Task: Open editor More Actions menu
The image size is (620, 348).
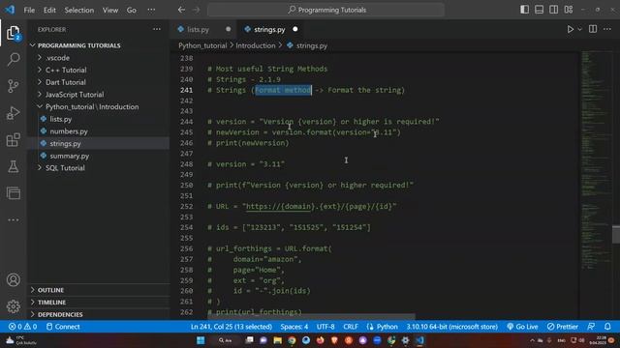Action: [607, 29]
